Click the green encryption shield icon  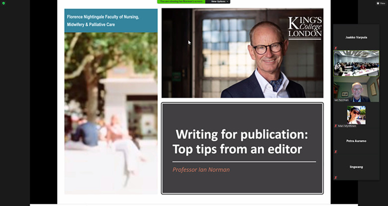click(x=3, y=3)
